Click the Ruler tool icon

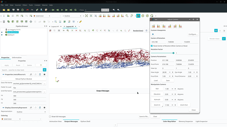(81, 22)
